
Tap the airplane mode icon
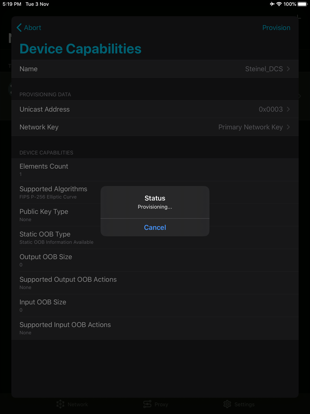[x=272, y=4]
